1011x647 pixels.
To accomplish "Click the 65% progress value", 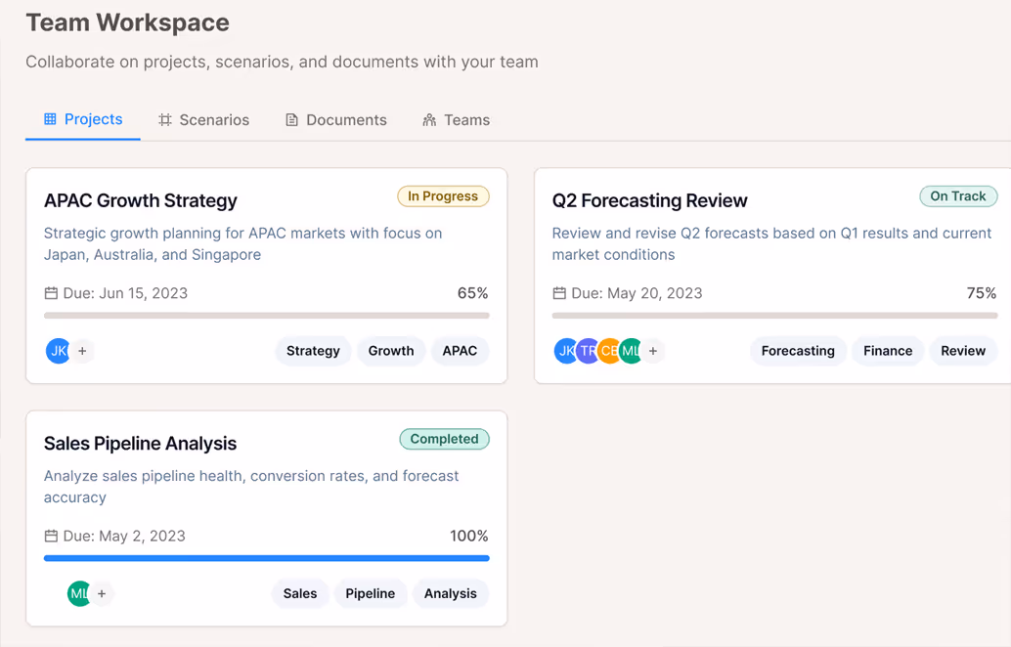I will tap(472, 293).
